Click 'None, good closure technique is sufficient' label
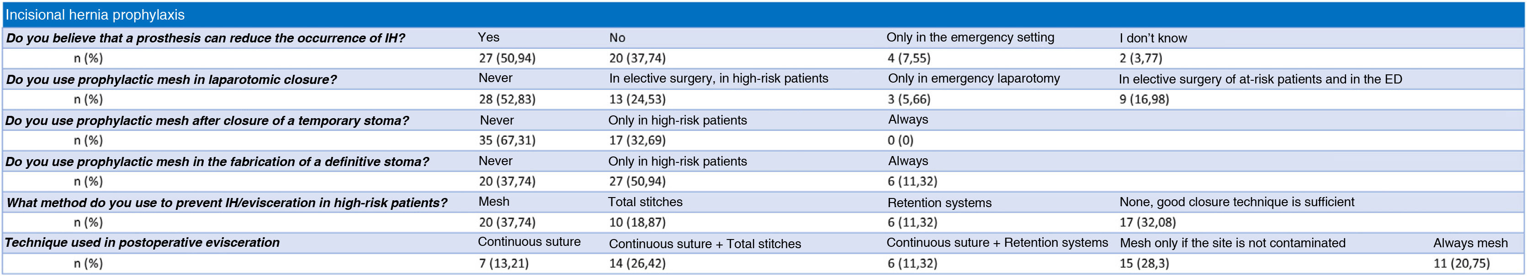Viewport: 1527px width, 276px height. [x=1236, y=202]
